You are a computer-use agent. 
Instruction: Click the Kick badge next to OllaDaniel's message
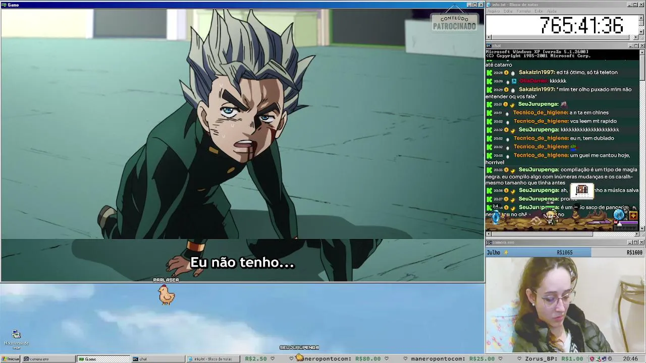point(489,81)
